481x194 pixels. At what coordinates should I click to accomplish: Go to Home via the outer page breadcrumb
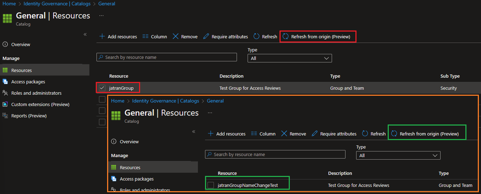click(9, 4)
